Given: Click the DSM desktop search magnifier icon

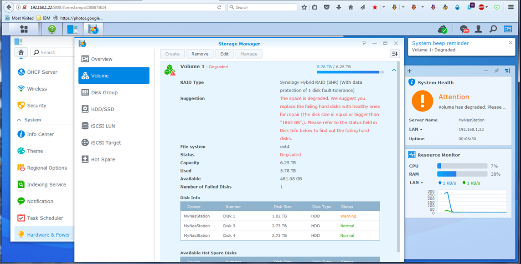Looking at the screenshot, I should pos(493,29).
